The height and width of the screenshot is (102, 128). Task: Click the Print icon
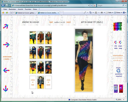tap(102, 13)
